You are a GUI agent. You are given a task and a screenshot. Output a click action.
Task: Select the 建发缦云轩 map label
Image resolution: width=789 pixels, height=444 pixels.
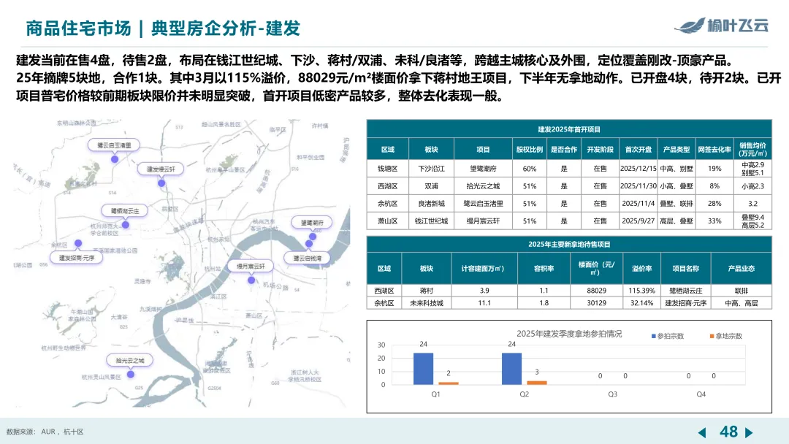click(x=161, y=169)
